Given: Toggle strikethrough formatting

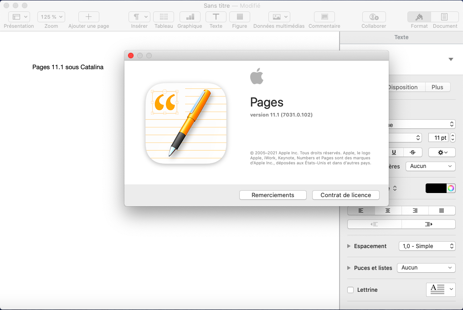Looking at the screenshot, I should [x=412, y=152].
